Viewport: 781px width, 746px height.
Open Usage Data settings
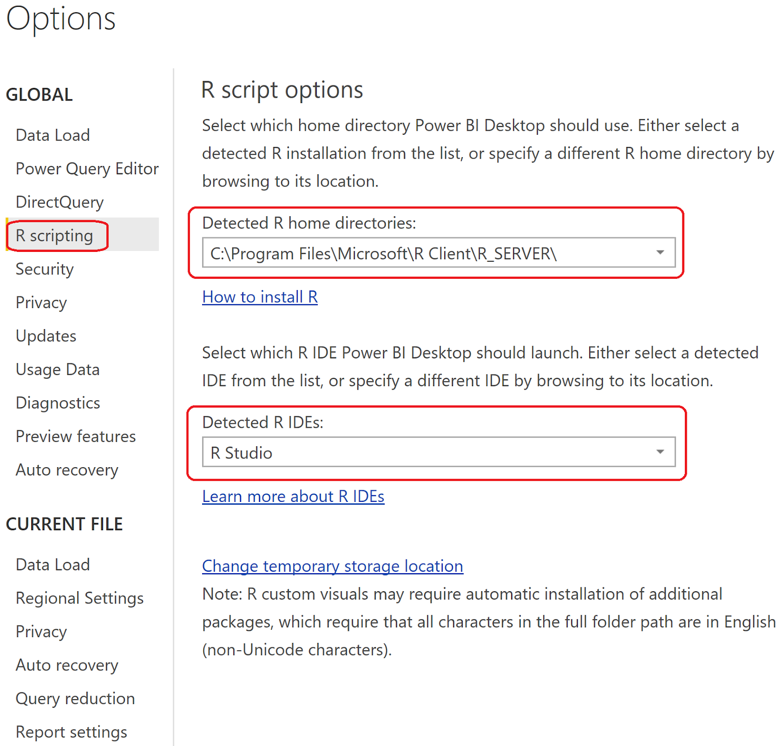pyautogui.click(x=58, y=370)
